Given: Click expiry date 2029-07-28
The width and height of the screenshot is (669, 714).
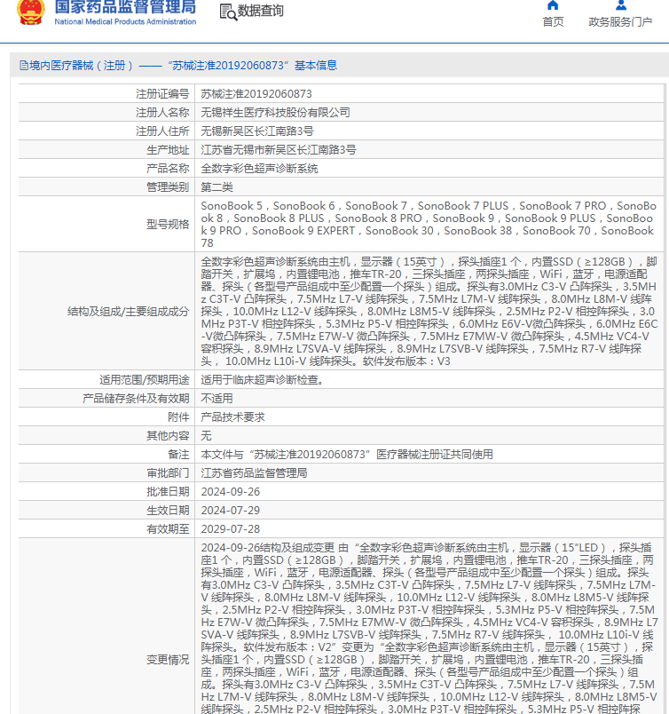Looking at the screenshot, I should [x=231, y=529].
